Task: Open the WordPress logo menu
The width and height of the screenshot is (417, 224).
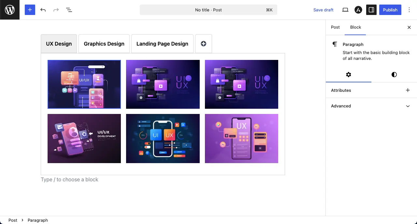Action: [10, 10]
